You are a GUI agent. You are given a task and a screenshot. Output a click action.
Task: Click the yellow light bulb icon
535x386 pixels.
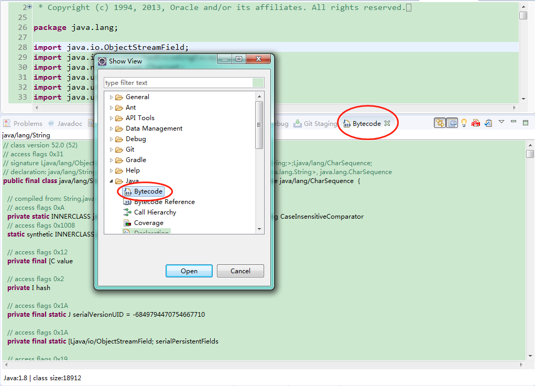tap(464, 123)
